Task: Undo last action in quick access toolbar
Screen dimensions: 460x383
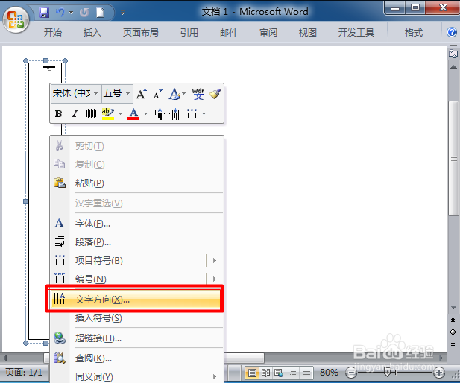Action: point(60,13)
